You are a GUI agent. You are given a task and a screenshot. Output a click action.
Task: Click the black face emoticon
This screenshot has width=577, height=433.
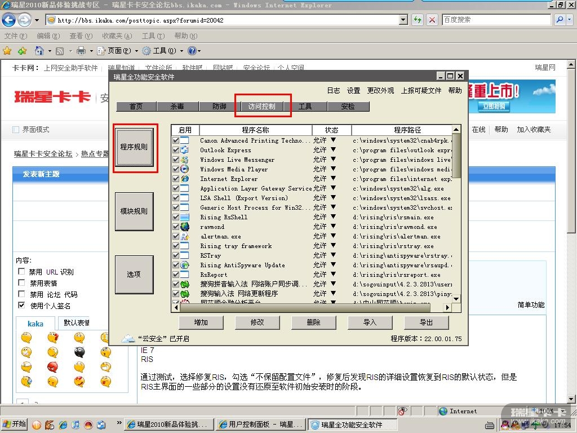[x=79, y=352]
